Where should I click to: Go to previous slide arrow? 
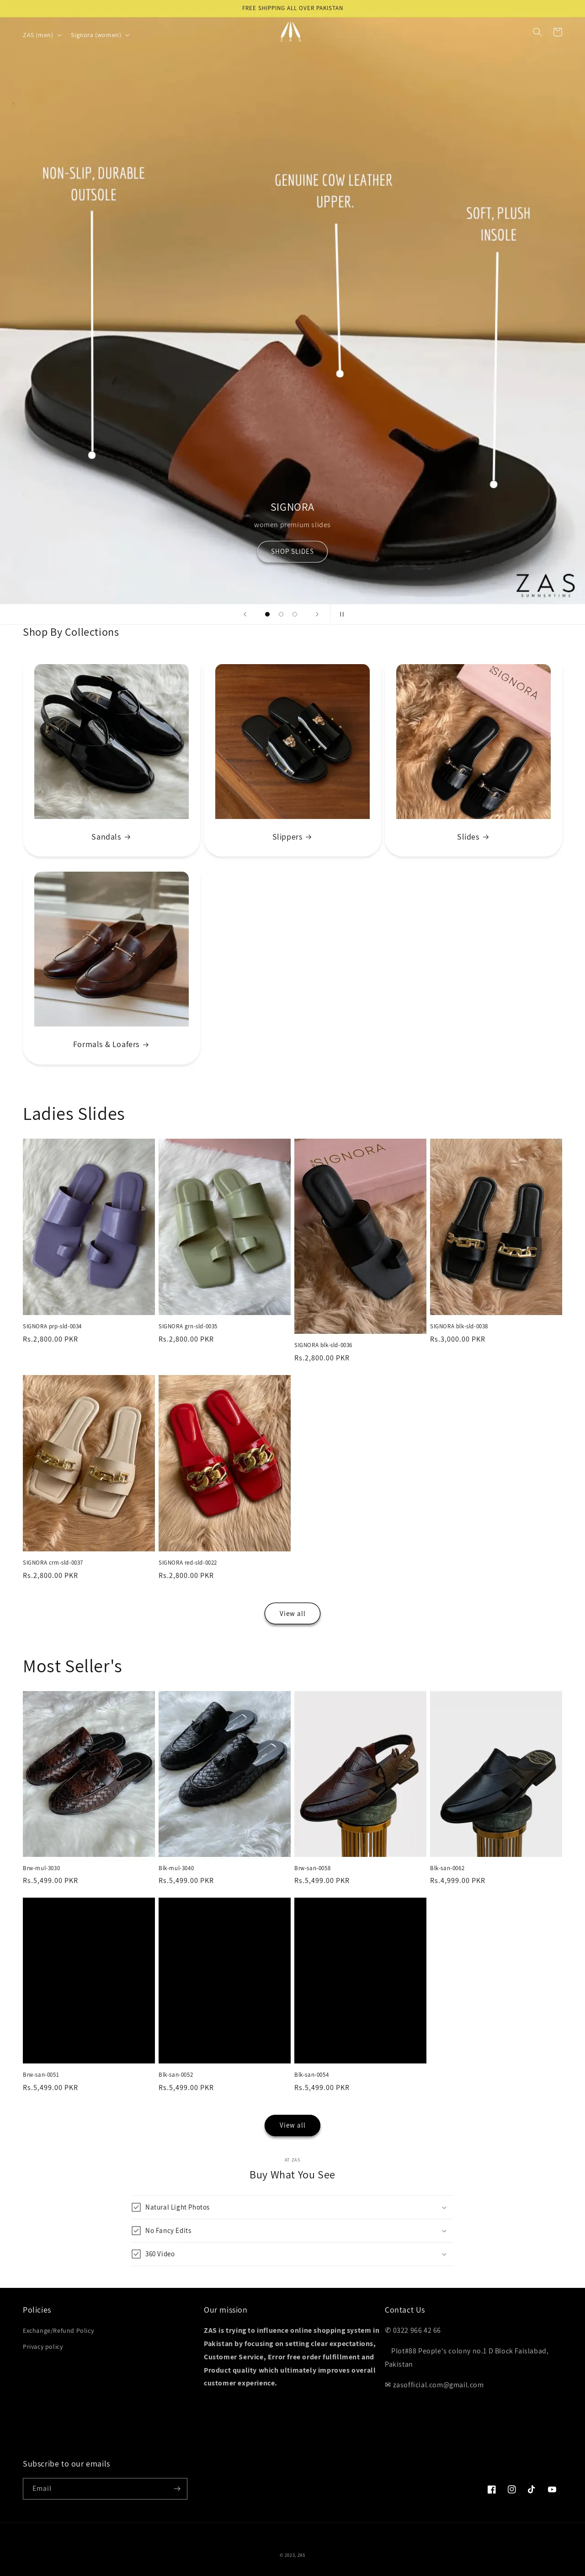(x=245, y=614)
